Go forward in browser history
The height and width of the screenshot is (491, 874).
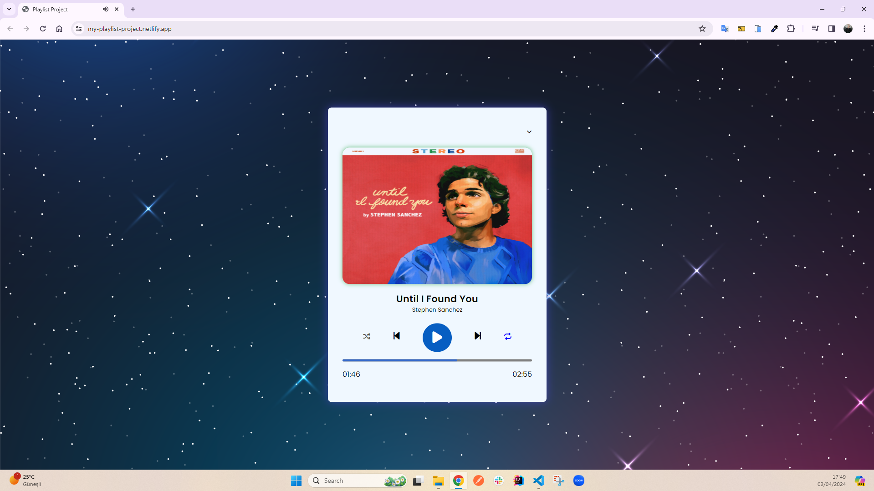pyautogui.click(x=26, y=29)
